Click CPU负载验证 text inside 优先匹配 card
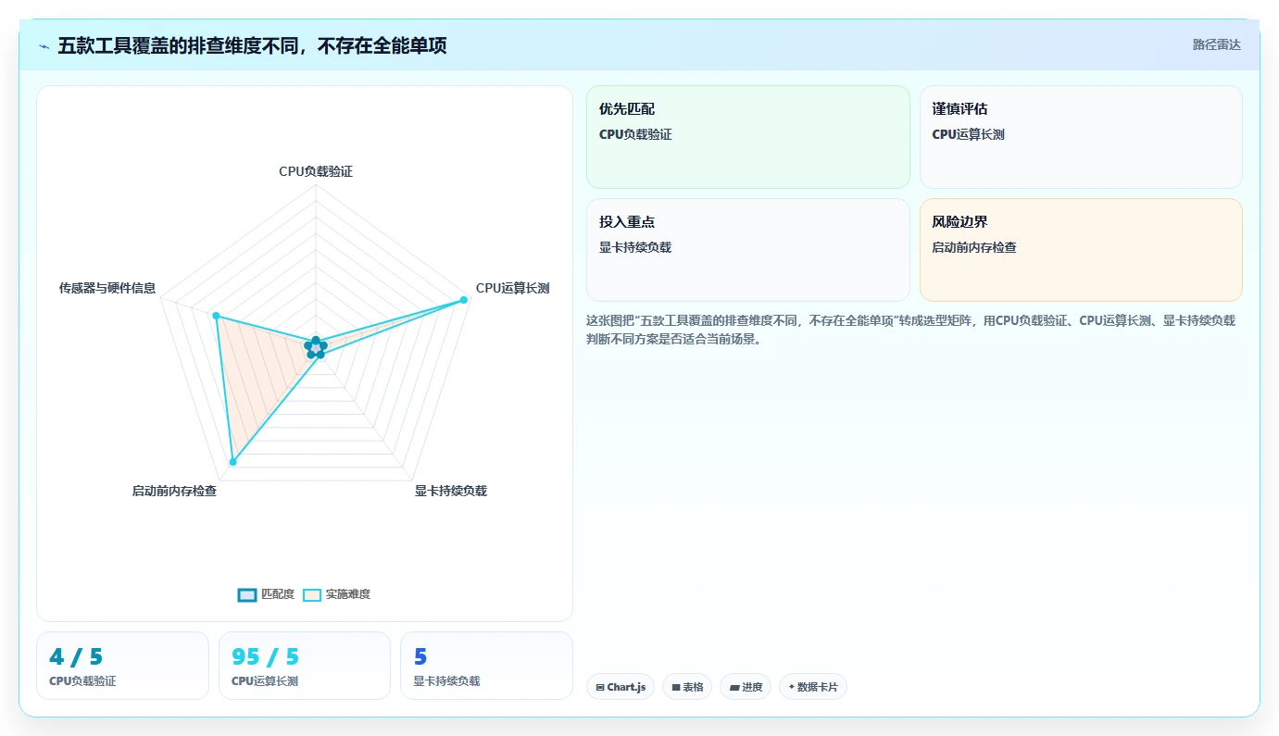Screen dimensions: 1279x736 (635, 134)
